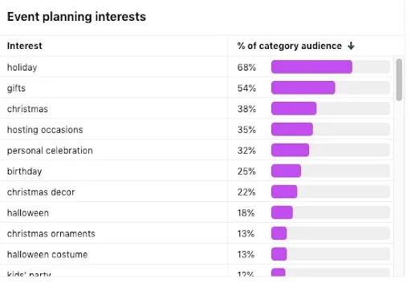This screenshot has width=411, height=303.
Task: Select the gifts interest row
Action: point(197,88)
